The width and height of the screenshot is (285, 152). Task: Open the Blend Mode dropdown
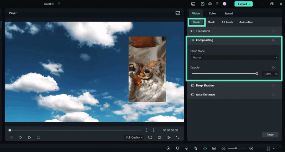234,58
